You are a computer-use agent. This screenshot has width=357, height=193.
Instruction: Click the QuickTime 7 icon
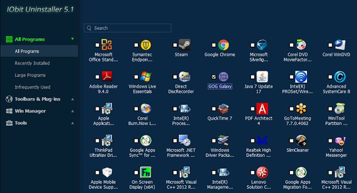[224, 108]
